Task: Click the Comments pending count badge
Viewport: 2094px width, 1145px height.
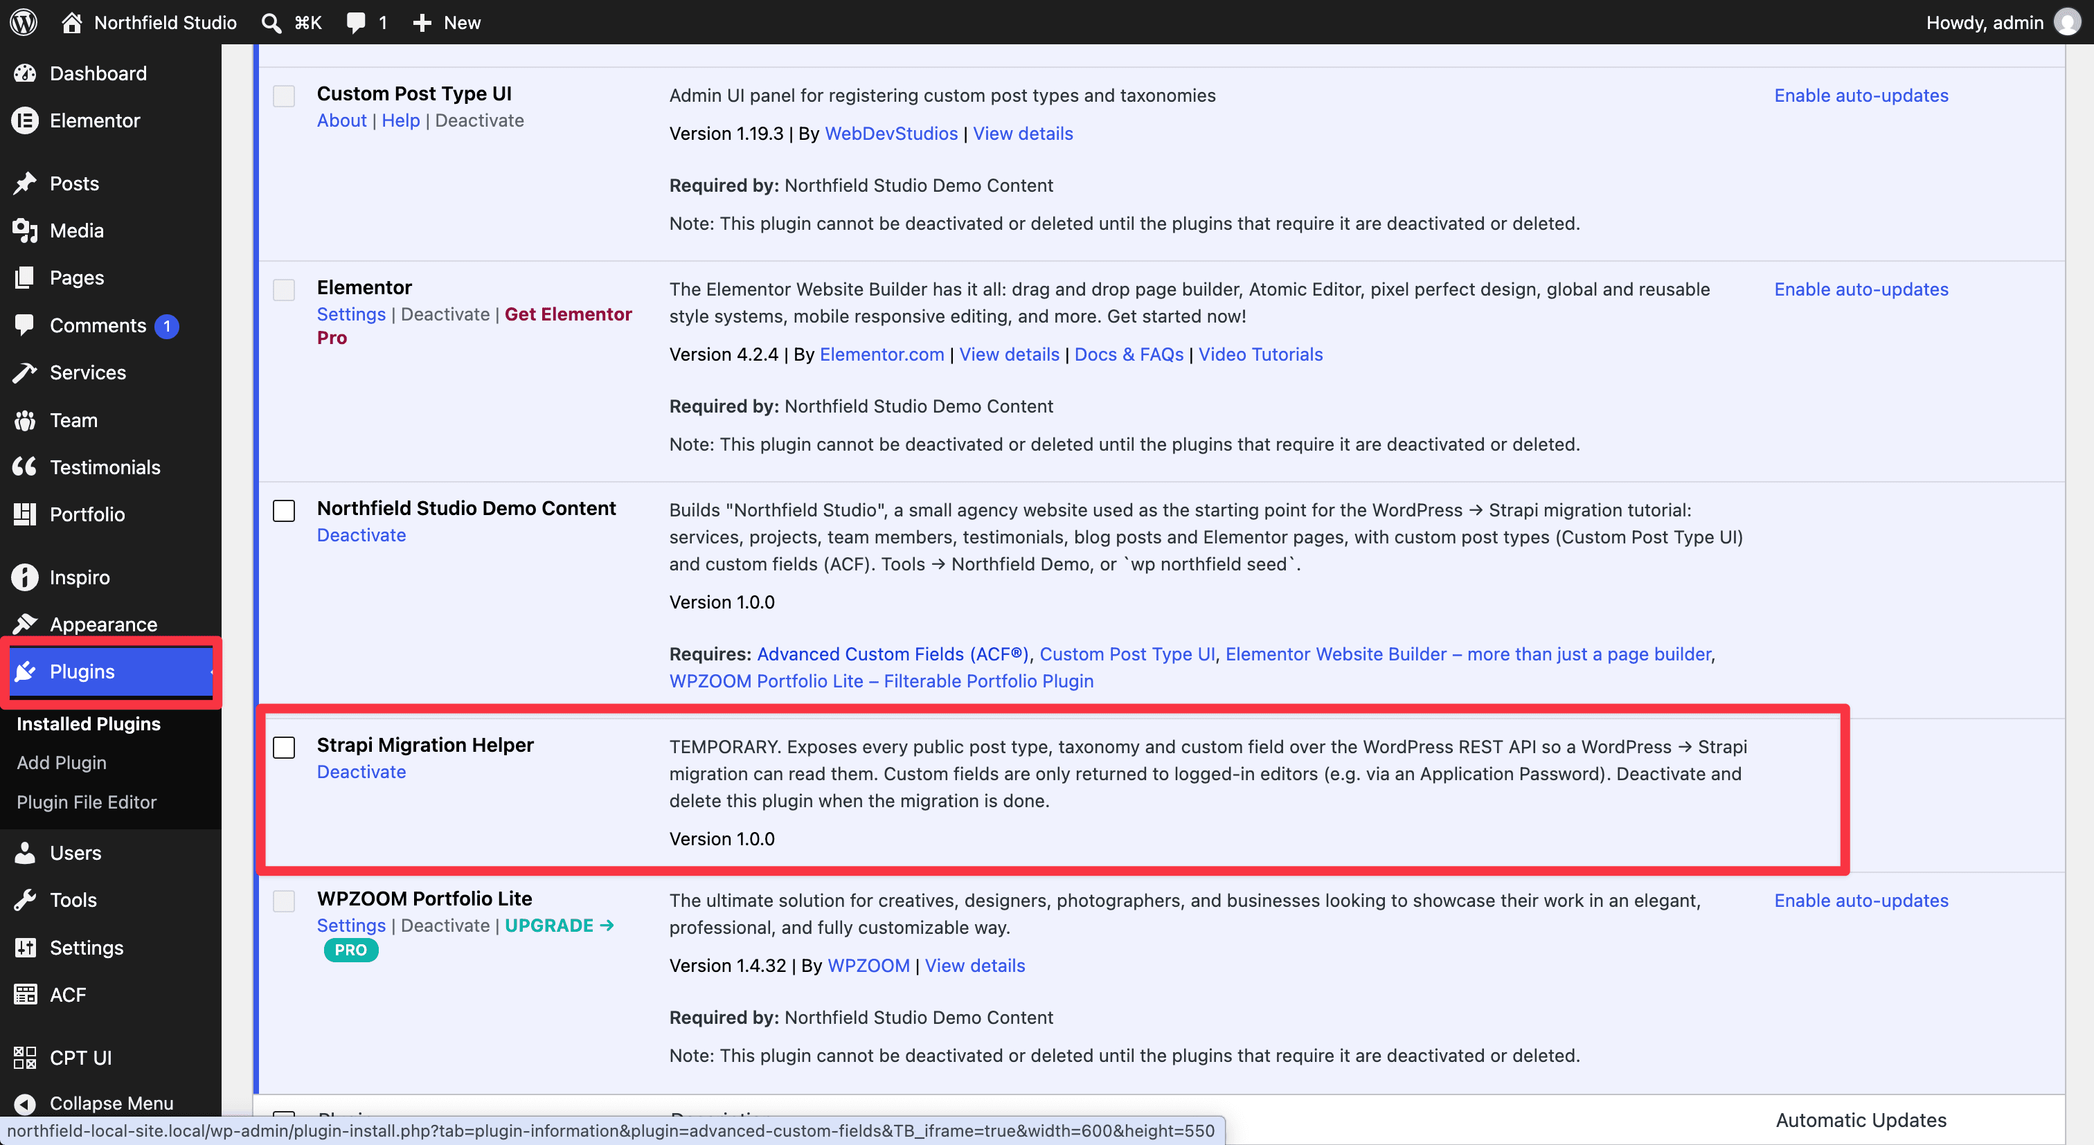Action: pyautogui.click(x=167, y=326)
